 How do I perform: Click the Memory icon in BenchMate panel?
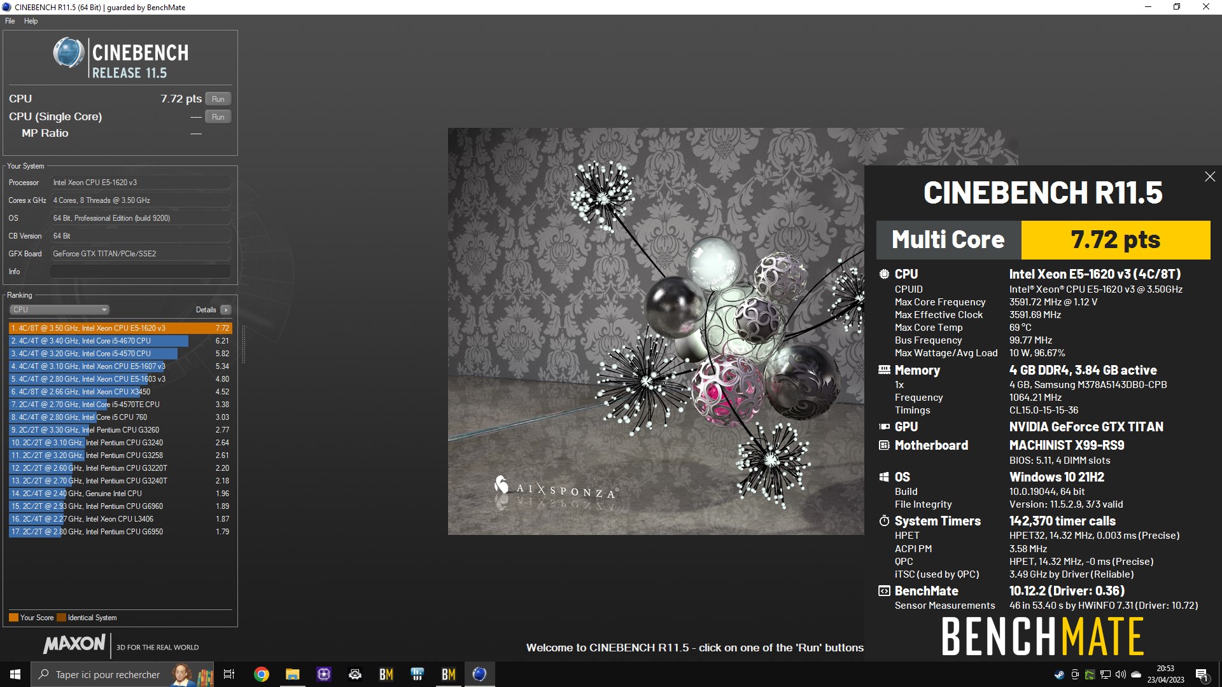coord(884,370)
